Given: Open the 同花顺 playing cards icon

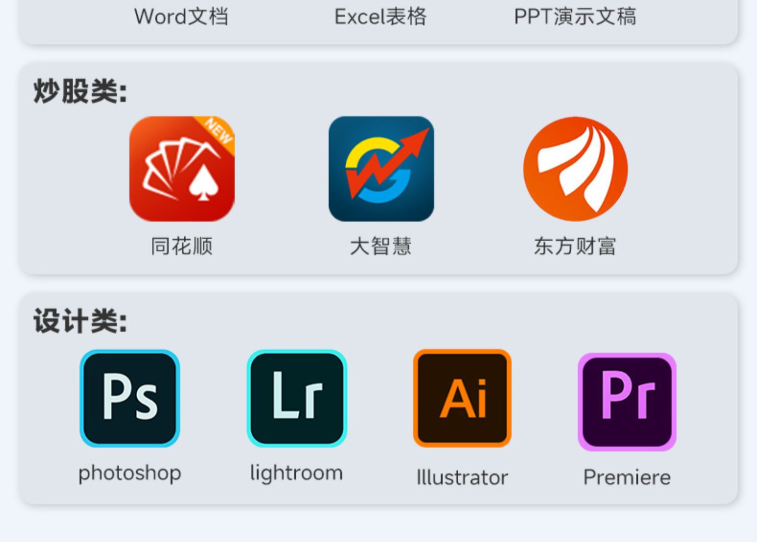Looking at the screenshot, I should pos(182,169).
